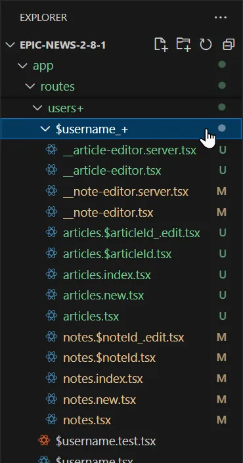
Task: Collapse the $username_+ folder chevron
Action: [x=45, y=129]
